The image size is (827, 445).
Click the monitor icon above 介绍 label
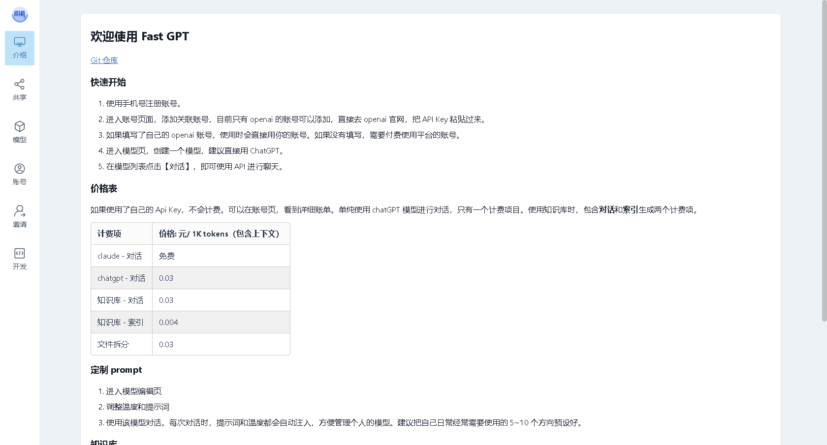tap(19, 42)
